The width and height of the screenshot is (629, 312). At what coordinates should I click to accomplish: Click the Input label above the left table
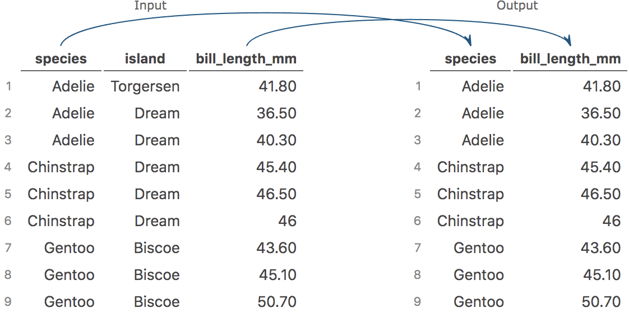150,6
